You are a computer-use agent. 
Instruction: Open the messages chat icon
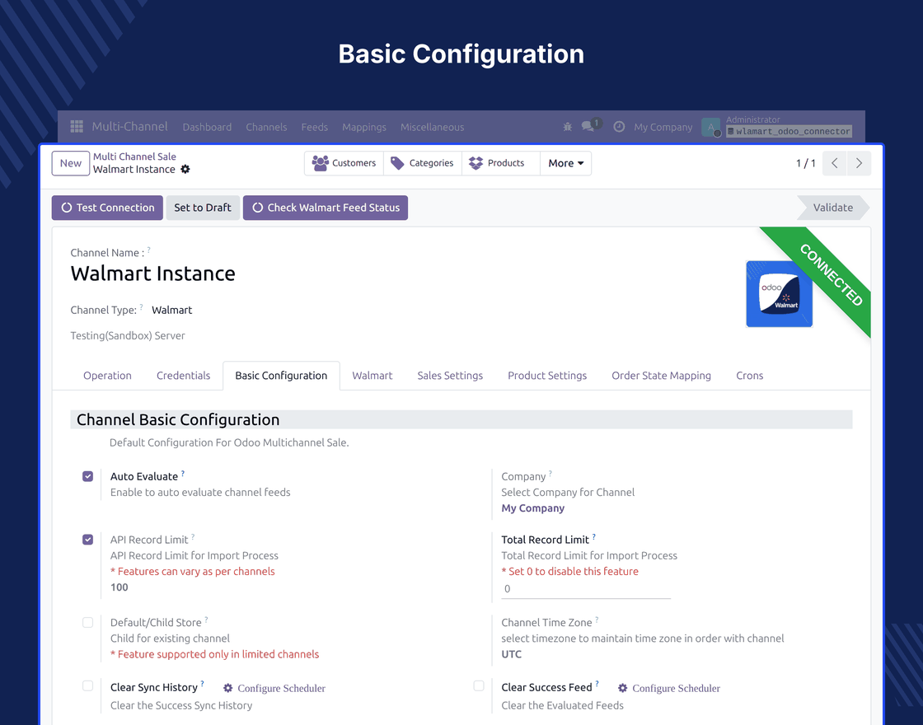588,127
